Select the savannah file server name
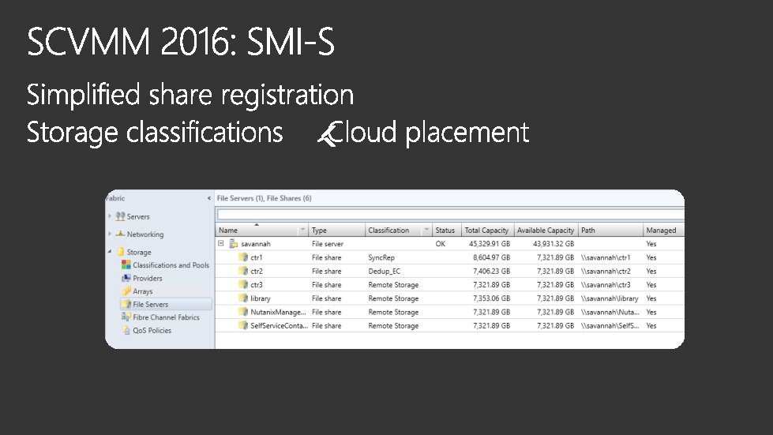The width and height of the screenshot is (773, 435). (255, 244)
